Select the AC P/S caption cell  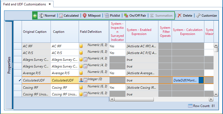click(65, 53)
